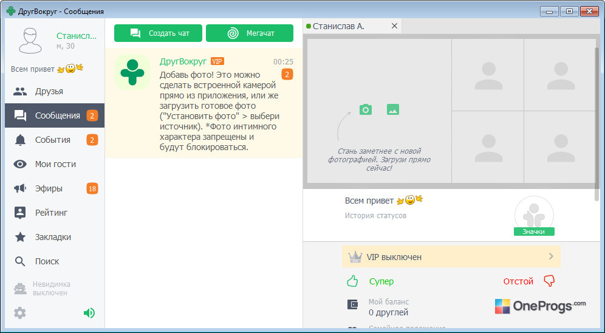605x333 pixels.
Task: Open the События notifications section
Action: pos(55,140)
